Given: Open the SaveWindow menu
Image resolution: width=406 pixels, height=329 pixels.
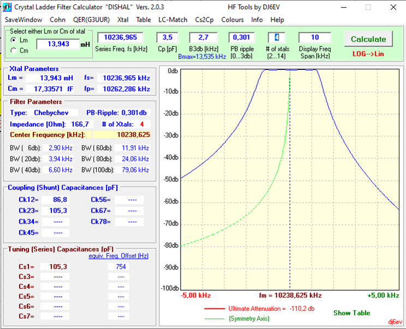Looking at the screenshot, I should 23,20.
